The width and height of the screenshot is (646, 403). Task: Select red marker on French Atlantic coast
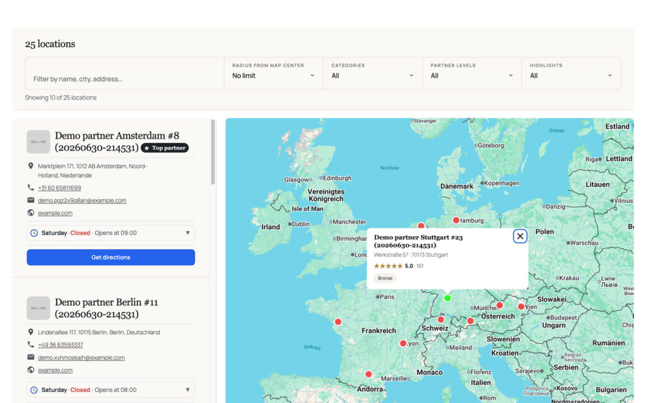(338, 322)
